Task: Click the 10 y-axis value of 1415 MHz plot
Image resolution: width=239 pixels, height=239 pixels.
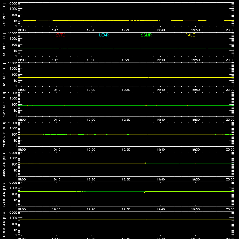Action: pyautogui.click(x=15, y=111)
